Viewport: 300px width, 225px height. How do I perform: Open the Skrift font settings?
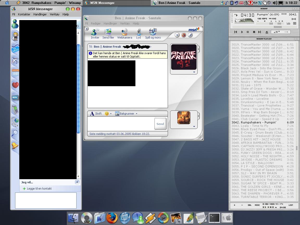pyautogui.click(x=96, y=114)
